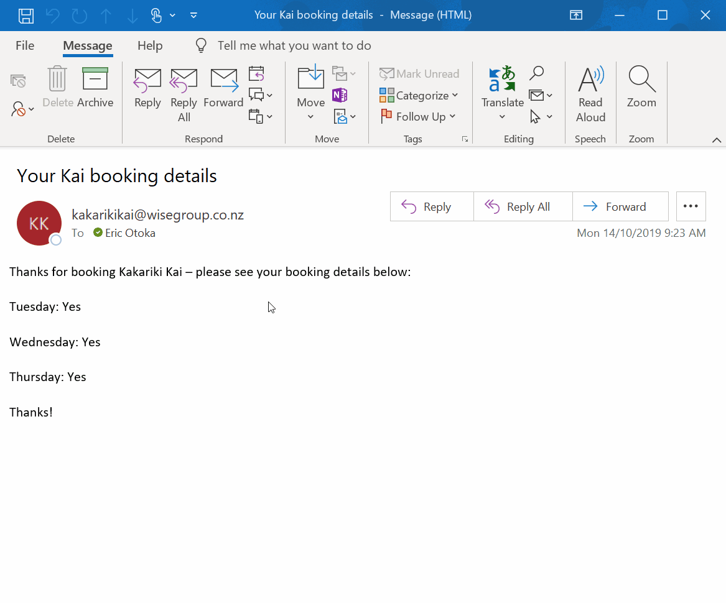Viewport: 726px width, 603px height.
Task: Open Customize Quick Access Toolbar menu
Action: [193, 16]
